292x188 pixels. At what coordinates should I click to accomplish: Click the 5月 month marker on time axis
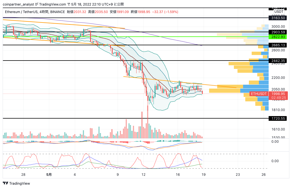pyautogui.click(x=49, y=175)
